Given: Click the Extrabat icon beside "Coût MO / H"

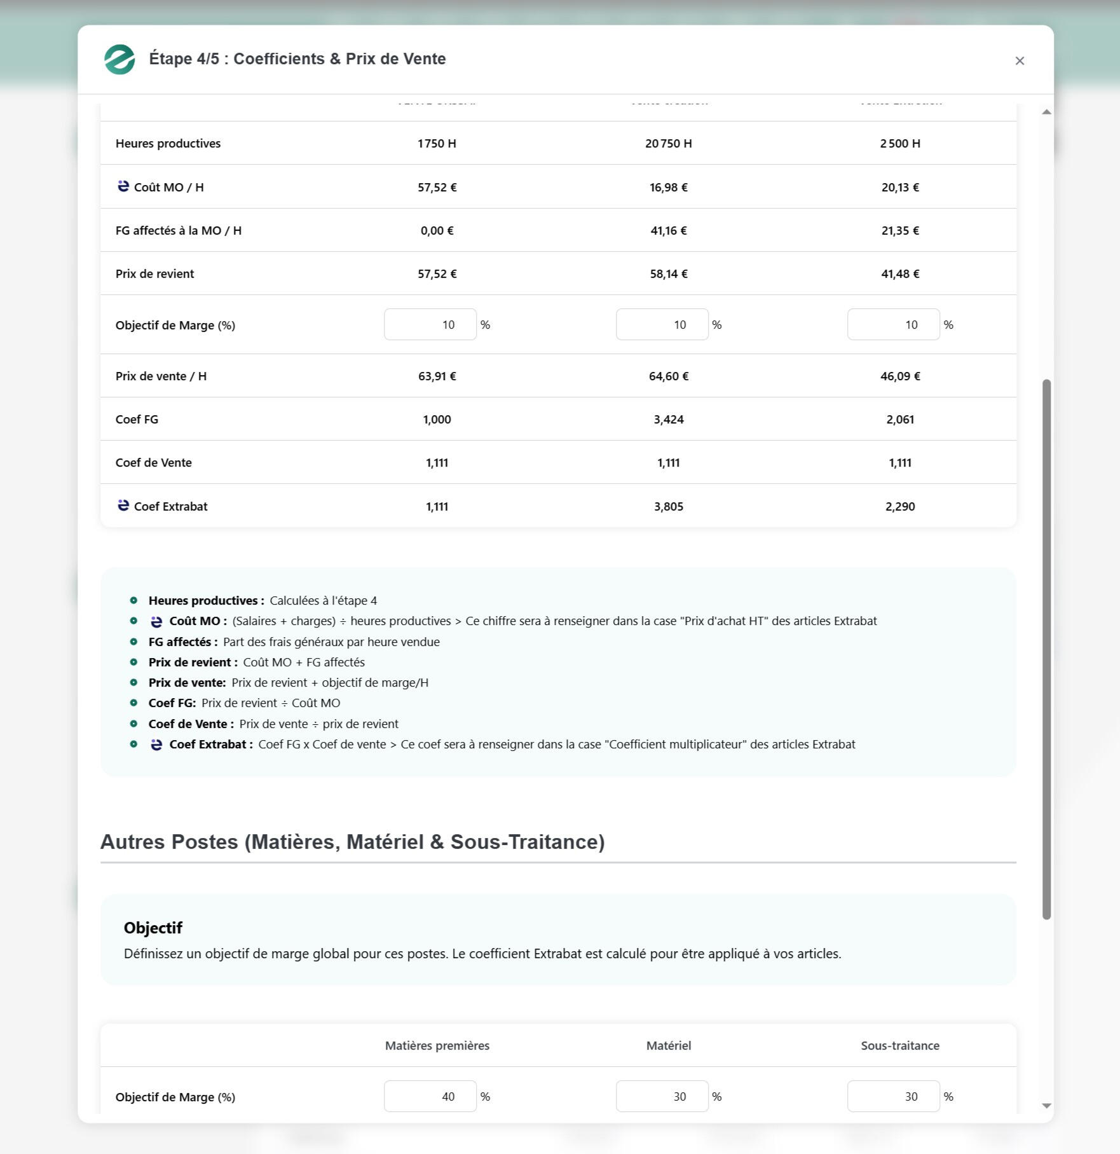Looking at the screenshot, I should coord(123,186).
